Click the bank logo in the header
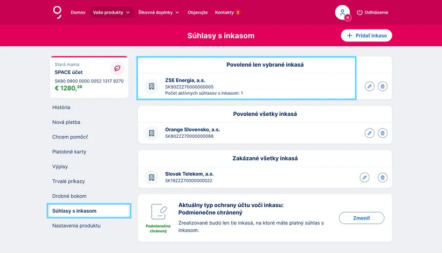 57,12
